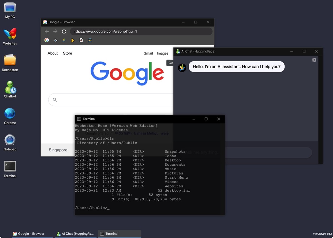Close the Terminal window
The image size is (333, 238).
[x=218, y=119]
